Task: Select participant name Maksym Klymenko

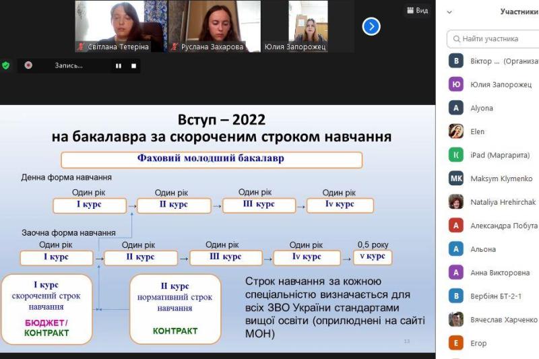Action: point(501,178)
